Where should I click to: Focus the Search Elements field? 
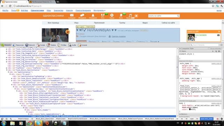click(204, 45)
